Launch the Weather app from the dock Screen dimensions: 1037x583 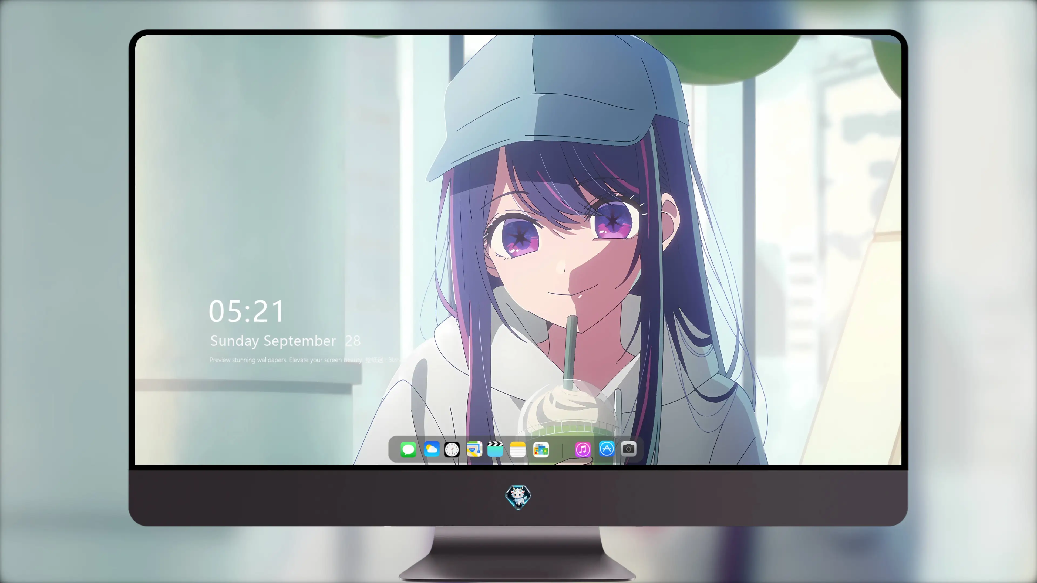(x=432, y=449)
